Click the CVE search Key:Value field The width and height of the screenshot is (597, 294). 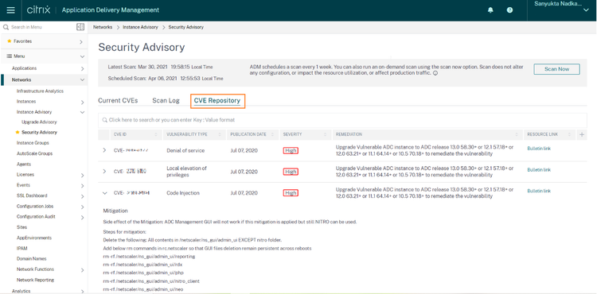point(342,120)
